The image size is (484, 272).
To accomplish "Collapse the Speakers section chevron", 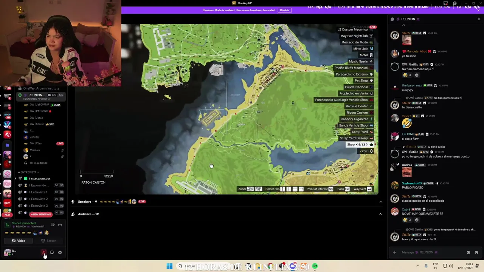I will 380,202.
